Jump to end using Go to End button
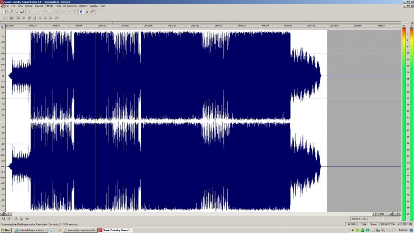The width and height of the screenshot is (414, 233). 56,18
